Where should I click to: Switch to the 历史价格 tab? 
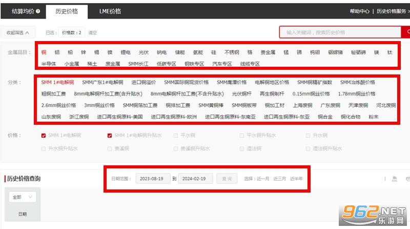pyautogui.click(x=67, y=11)
